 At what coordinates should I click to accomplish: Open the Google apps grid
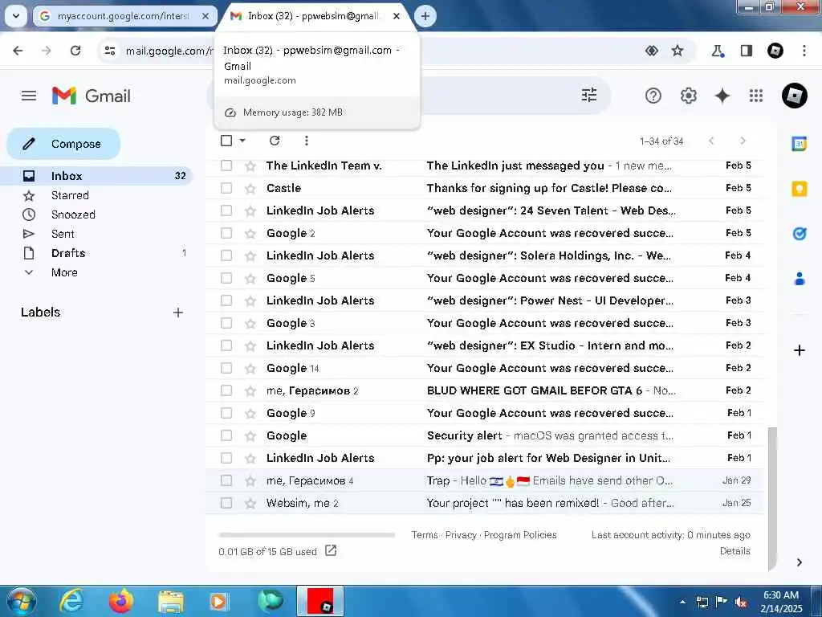[755, 96]
